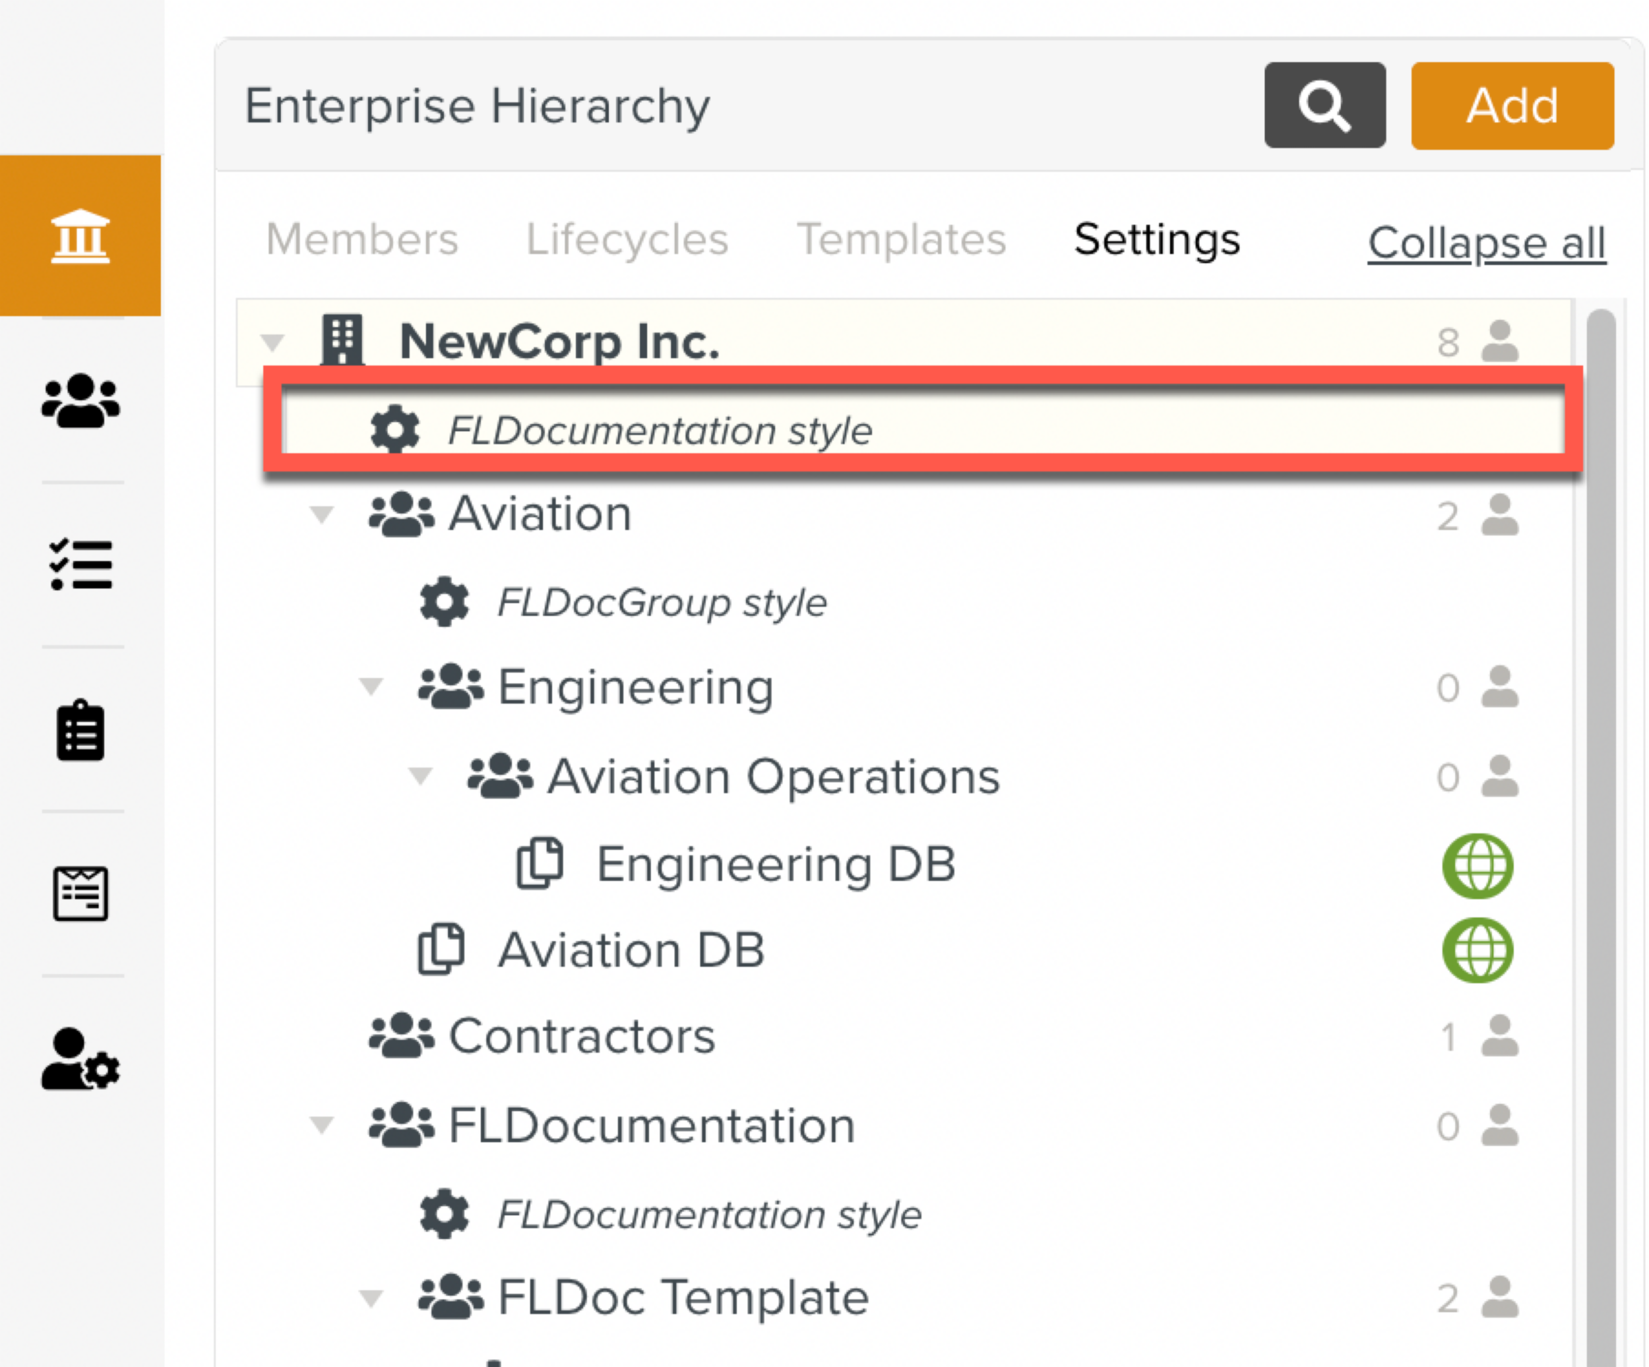1649x1367 pixels.
Task: Switch to the Members tab
Action: (x=362, y=239)
